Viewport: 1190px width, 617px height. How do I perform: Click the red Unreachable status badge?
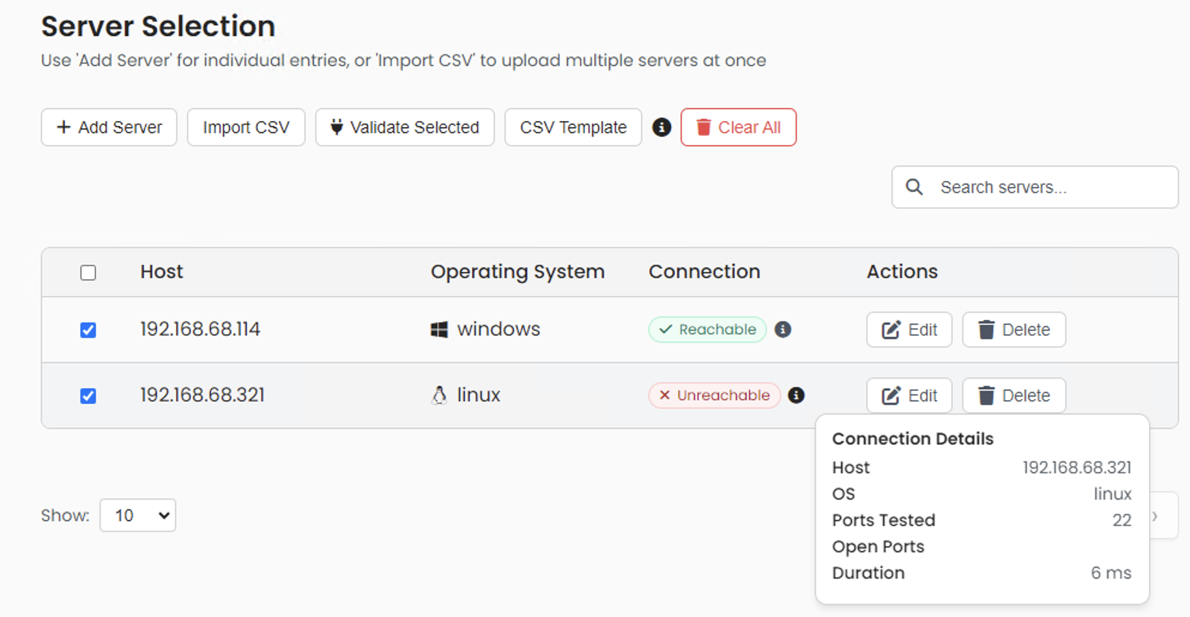[x=714, y=395]
